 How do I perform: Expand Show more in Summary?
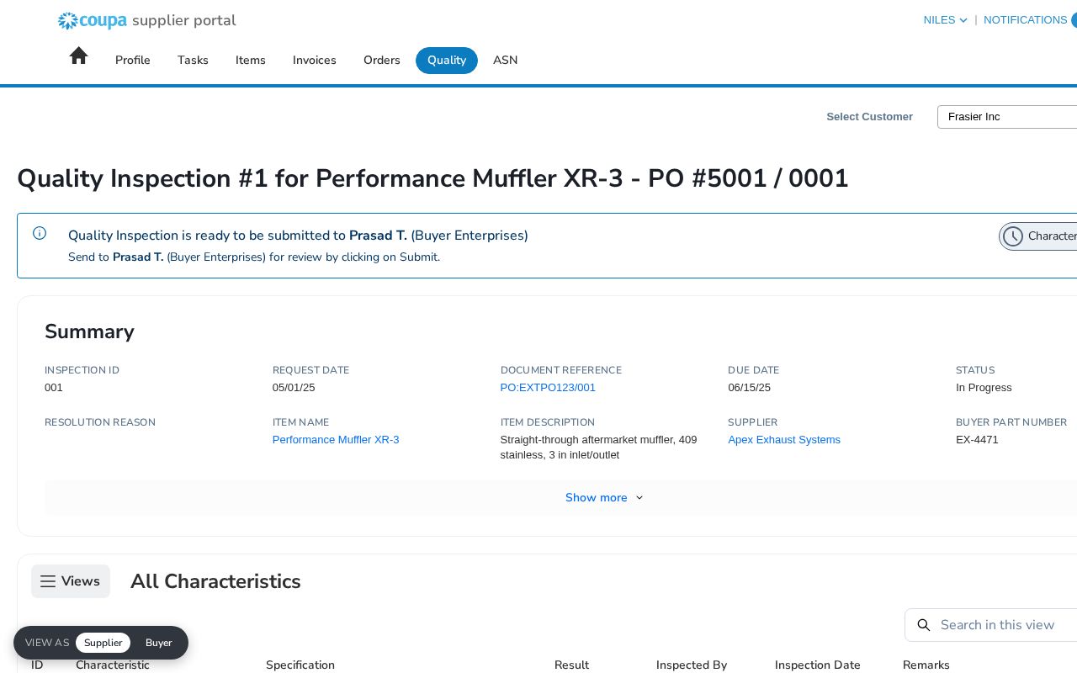(604, 498)
